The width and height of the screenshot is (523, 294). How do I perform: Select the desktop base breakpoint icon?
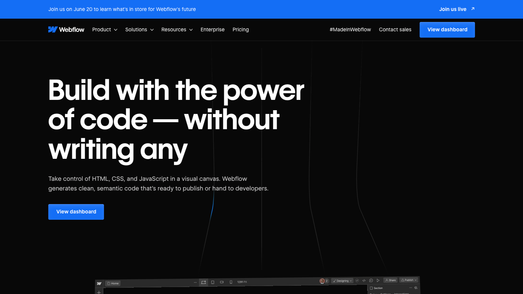pos(204,282)
